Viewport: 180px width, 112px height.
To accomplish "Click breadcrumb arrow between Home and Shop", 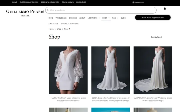I will [x=55, y=29].
